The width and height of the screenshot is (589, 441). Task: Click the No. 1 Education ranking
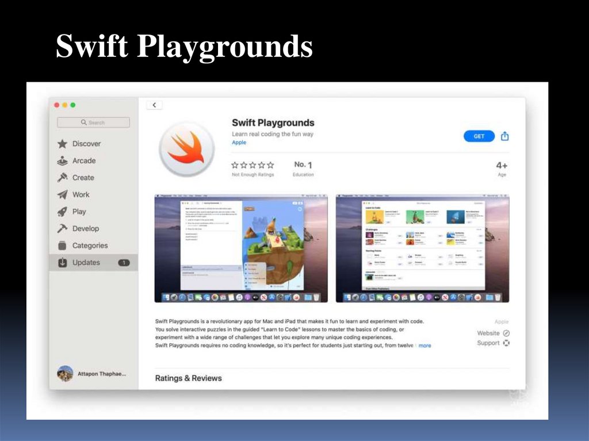(x=303, y=168)
